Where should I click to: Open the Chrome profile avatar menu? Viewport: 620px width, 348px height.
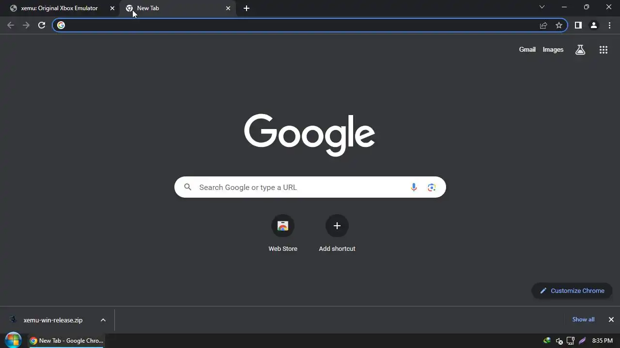(594, 25)
